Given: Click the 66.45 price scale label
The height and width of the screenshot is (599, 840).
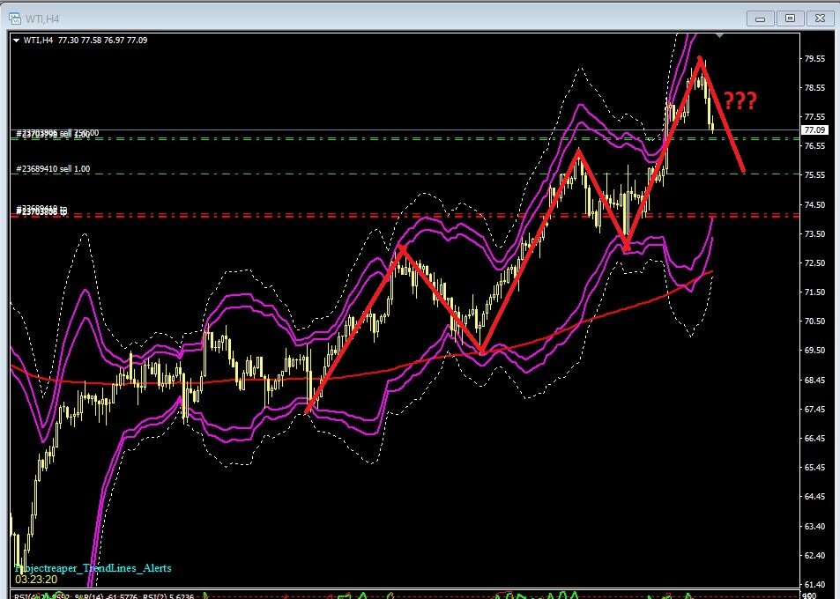Looking at the screenshot, I should 814,439.
